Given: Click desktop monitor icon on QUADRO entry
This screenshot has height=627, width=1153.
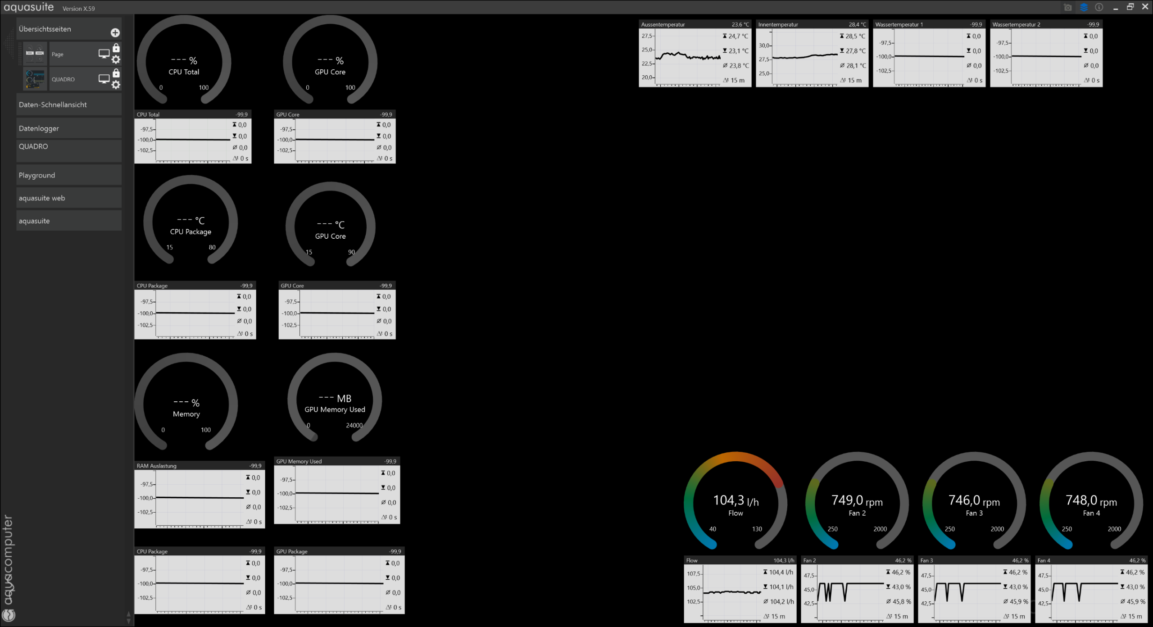Looking at the screenshot, I should [104, 79].
